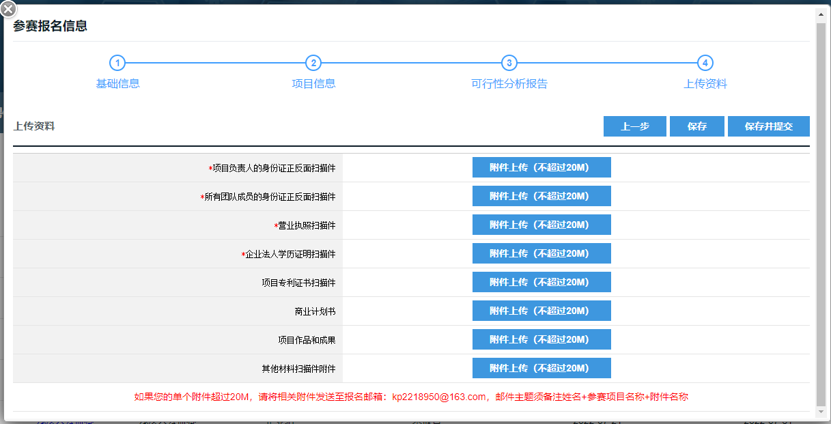Open the 上传资料 step label
831x424 pixels.
coord(705,84)
